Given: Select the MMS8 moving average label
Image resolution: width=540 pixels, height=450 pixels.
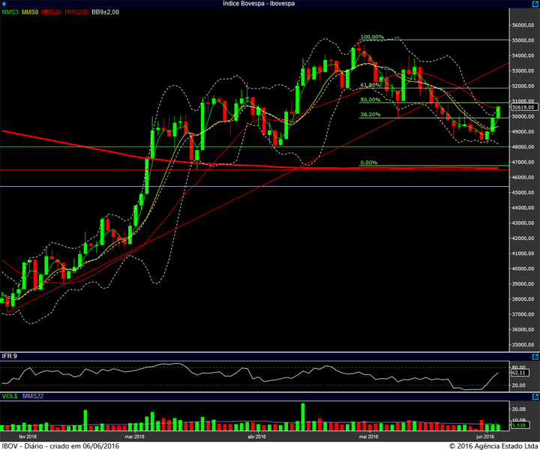Looking at the screenshot, I should click(x=30, y=12).
